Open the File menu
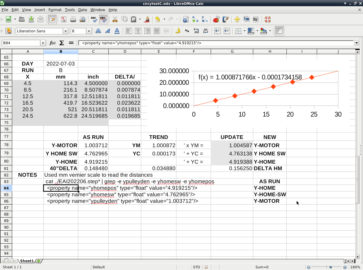Image resolution: width=363 pixels, height=270 pixels. (x=5, y=10)
